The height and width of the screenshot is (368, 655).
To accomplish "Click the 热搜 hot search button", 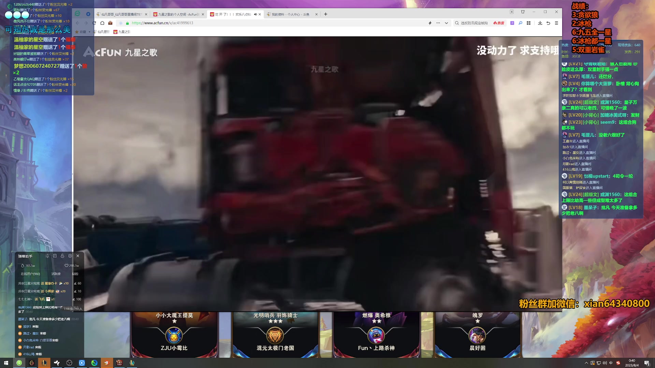I will tap(499, 23).
